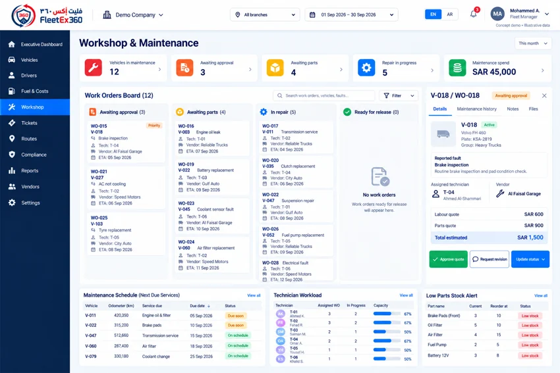
Task: Click the V-018 truck thumbnail
Action: click(443, 134)
